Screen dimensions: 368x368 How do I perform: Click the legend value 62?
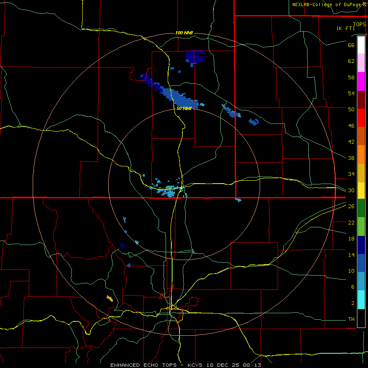point(351,61)
